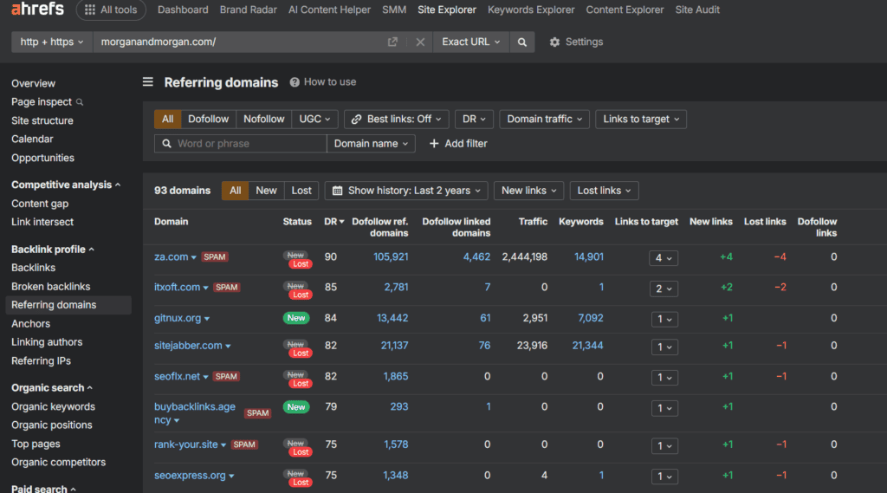The width and height of the screenshot is (887, 493).
Task: Click the morganandmorgan.com/ URL input
Action: (241, 42)
